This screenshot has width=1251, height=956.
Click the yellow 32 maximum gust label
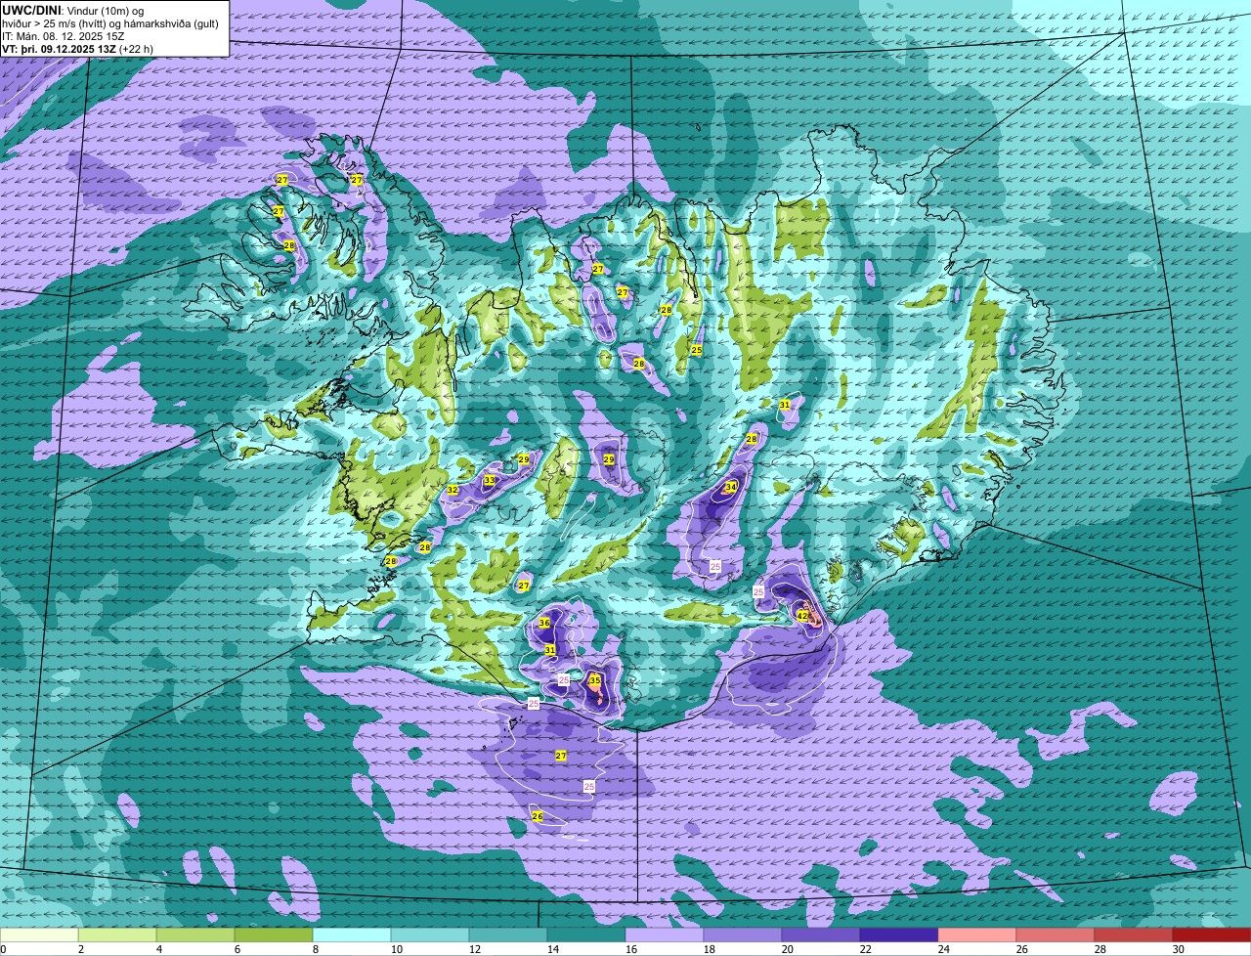click(x=453, y=490)
